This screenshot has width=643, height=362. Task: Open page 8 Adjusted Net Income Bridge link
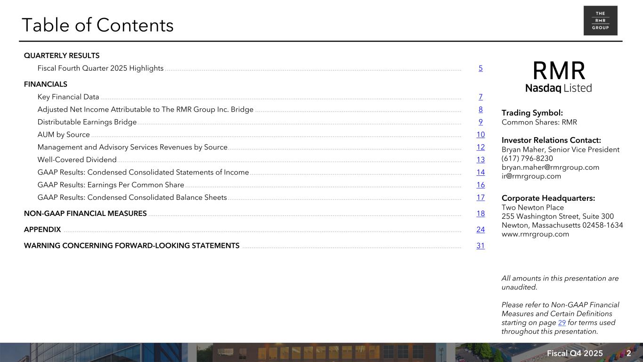[x=480, y=110]
